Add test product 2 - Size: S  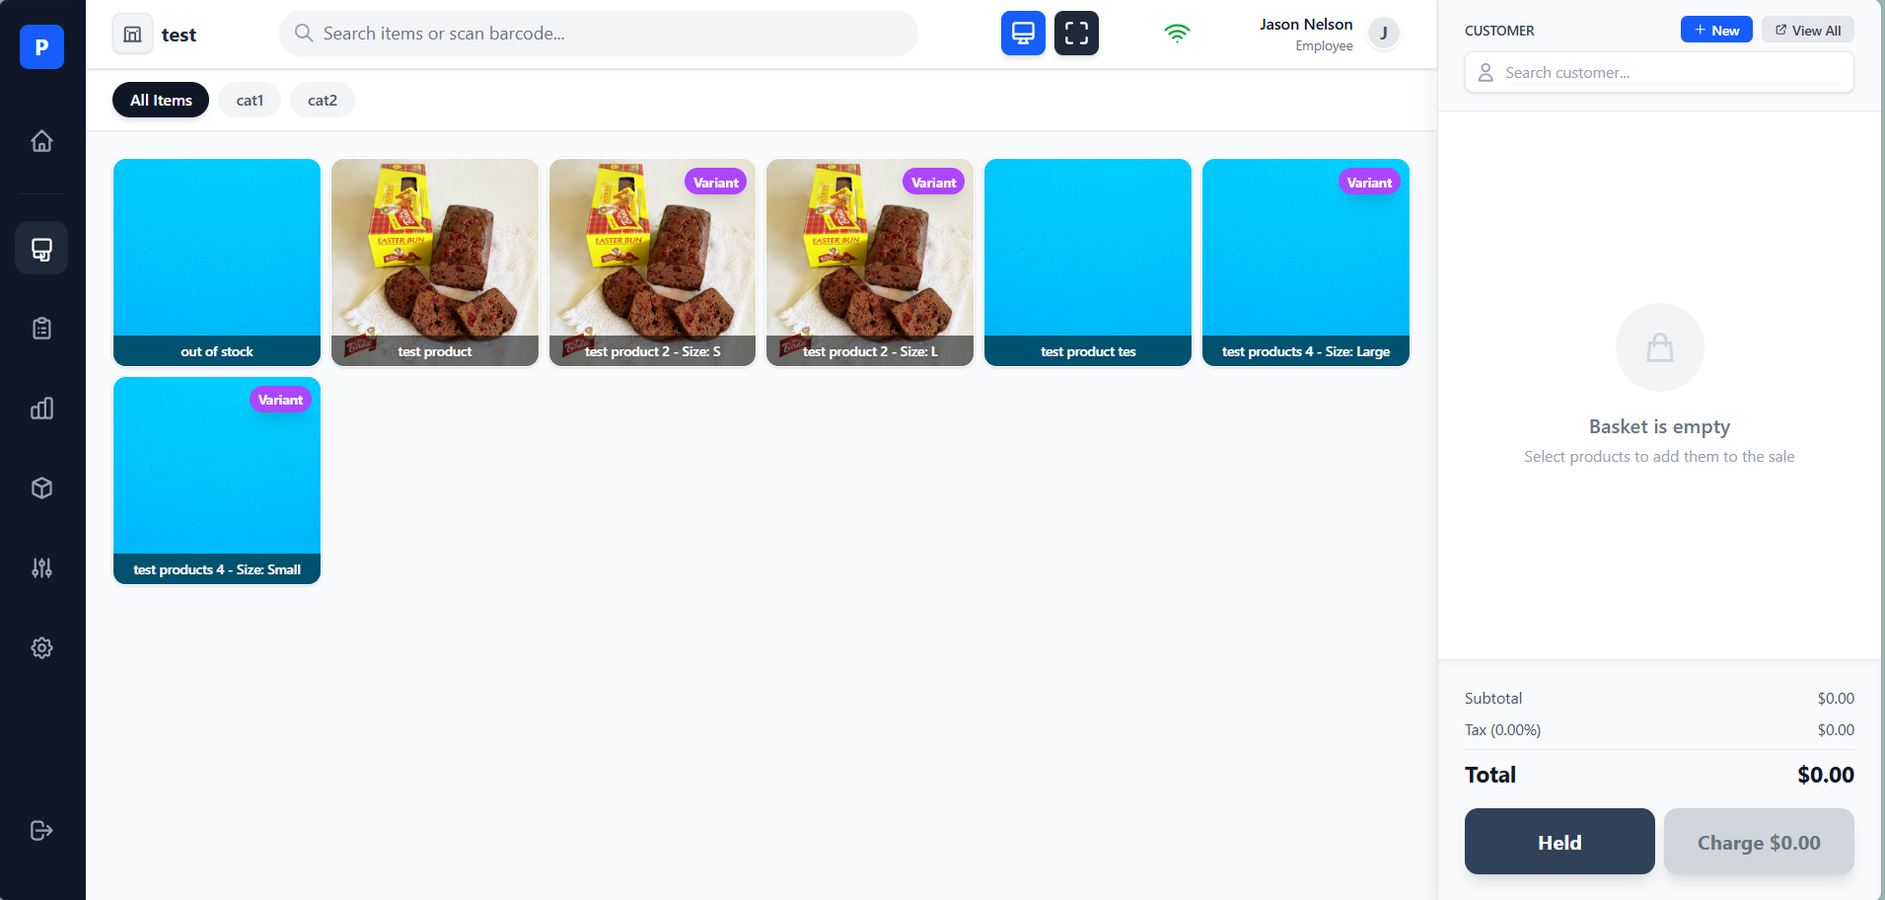652,262
